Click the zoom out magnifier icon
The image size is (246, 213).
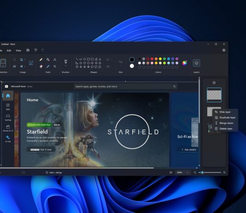pyautogui.click(x=195, y=172)
